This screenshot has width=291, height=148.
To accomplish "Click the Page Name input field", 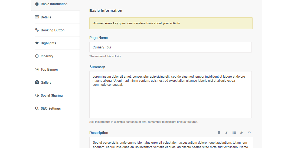I will pos(170,47).
